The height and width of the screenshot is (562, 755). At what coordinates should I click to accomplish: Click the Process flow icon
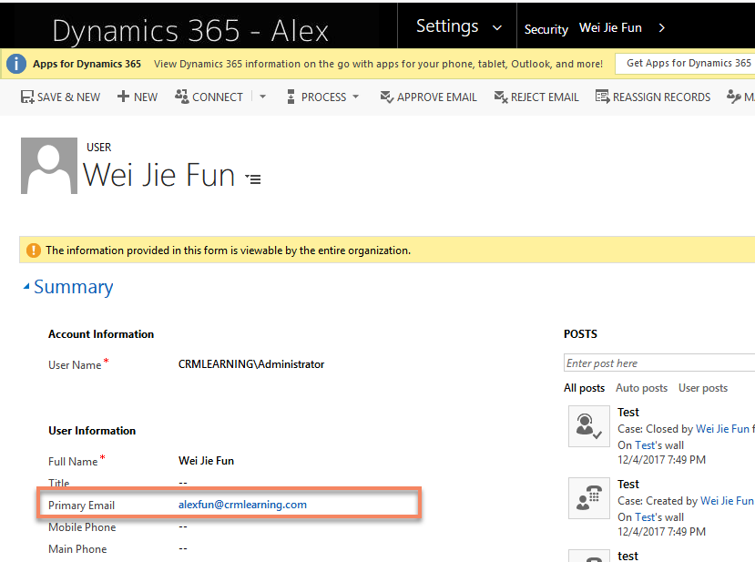pos(291,97)
